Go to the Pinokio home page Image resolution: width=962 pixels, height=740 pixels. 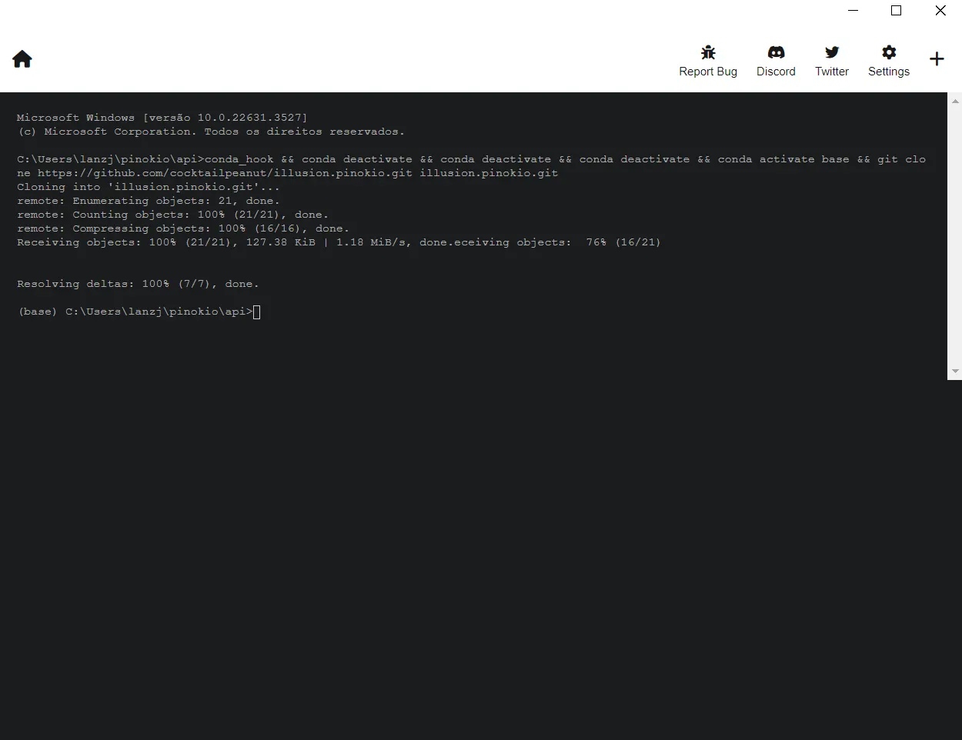point(22,59)
